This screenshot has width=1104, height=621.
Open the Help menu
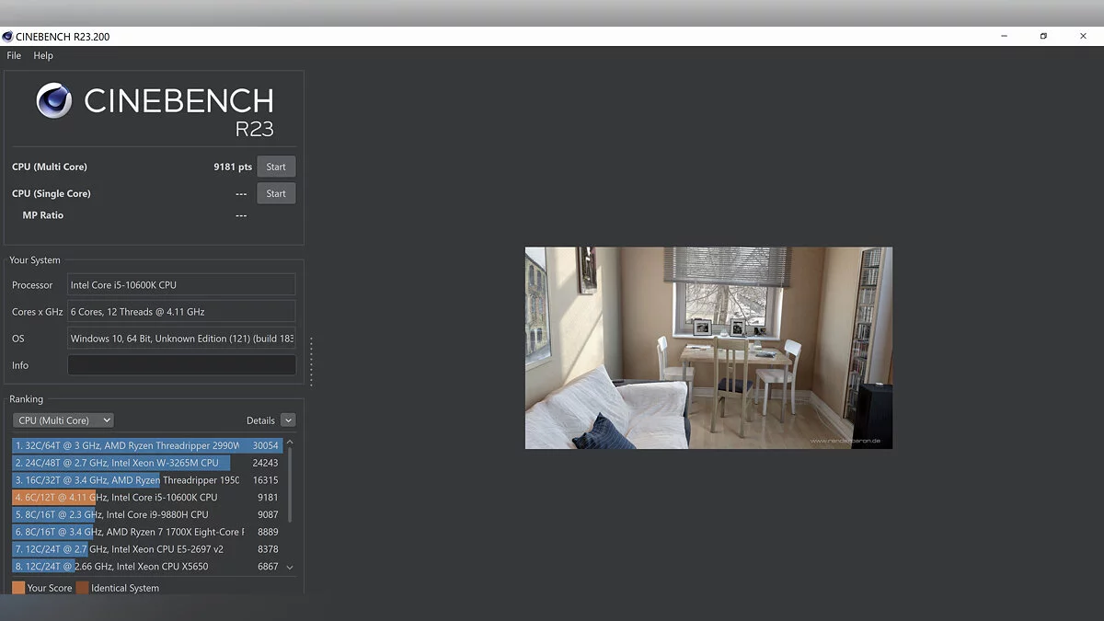click(43, 55)
